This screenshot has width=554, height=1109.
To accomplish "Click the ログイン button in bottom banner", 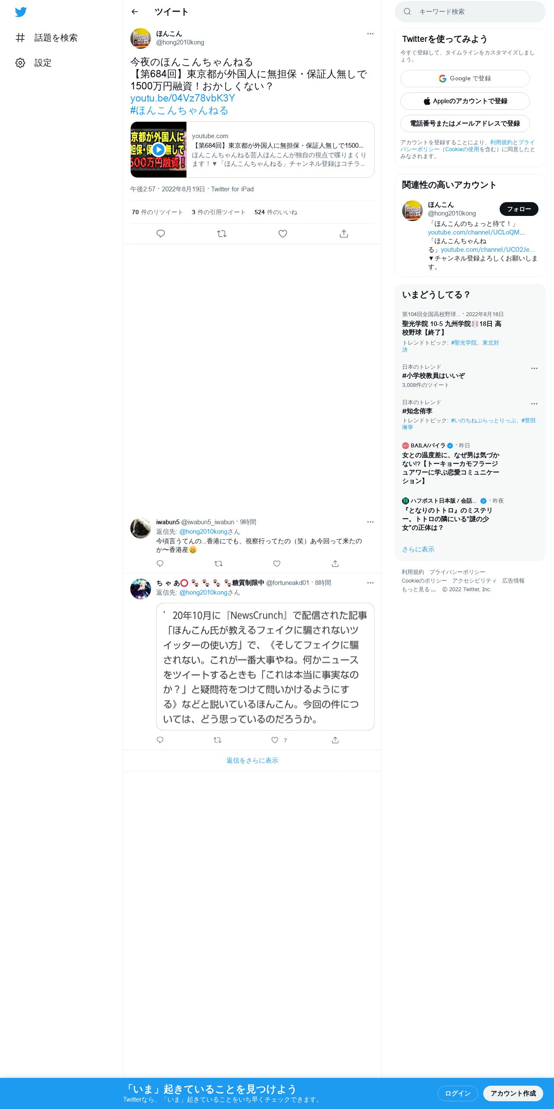I will (x=458, y=1093).
